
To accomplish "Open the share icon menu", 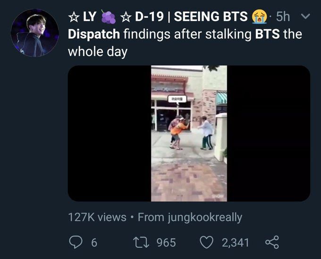I will coord(272,243).
